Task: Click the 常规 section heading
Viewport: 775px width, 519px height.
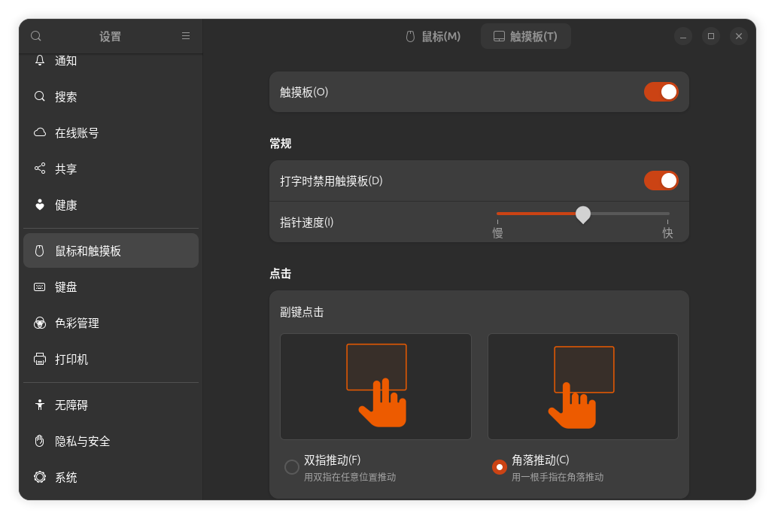Action: tap(280, 144)
